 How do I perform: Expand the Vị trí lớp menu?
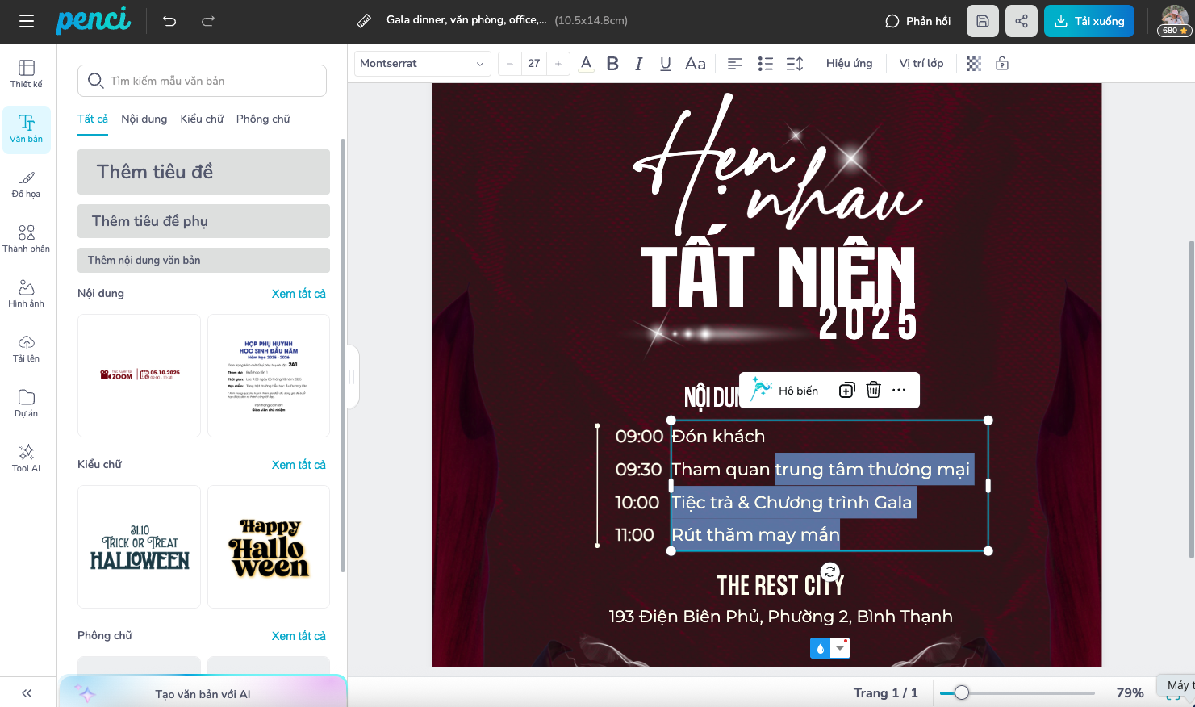(x=921, y=64)
